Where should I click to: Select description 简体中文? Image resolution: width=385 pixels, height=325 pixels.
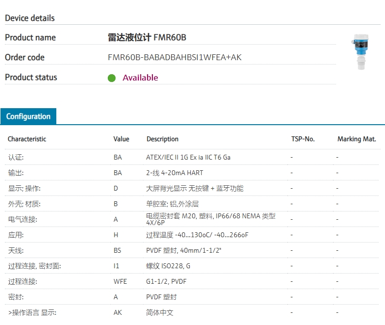point(160,312)
